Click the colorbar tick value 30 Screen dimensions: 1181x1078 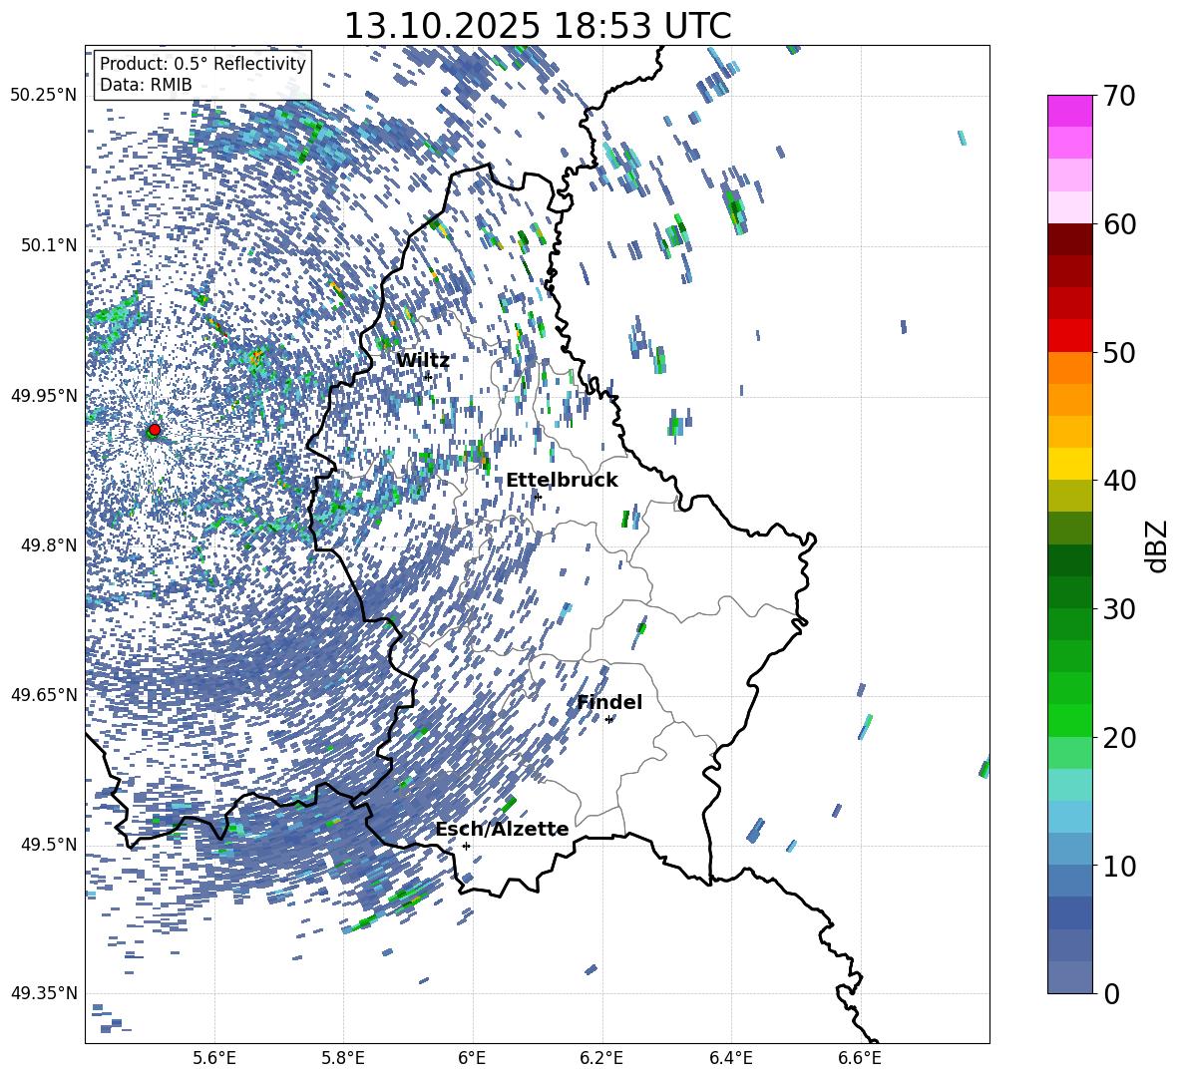tap(1119, 609)
